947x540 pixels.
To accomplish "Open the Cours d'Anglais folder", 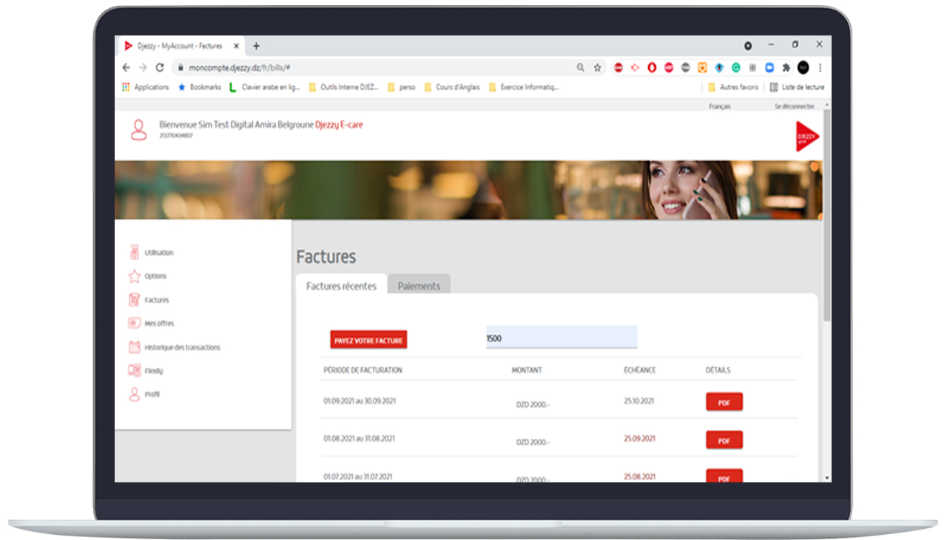I will (x=452, y=87).
